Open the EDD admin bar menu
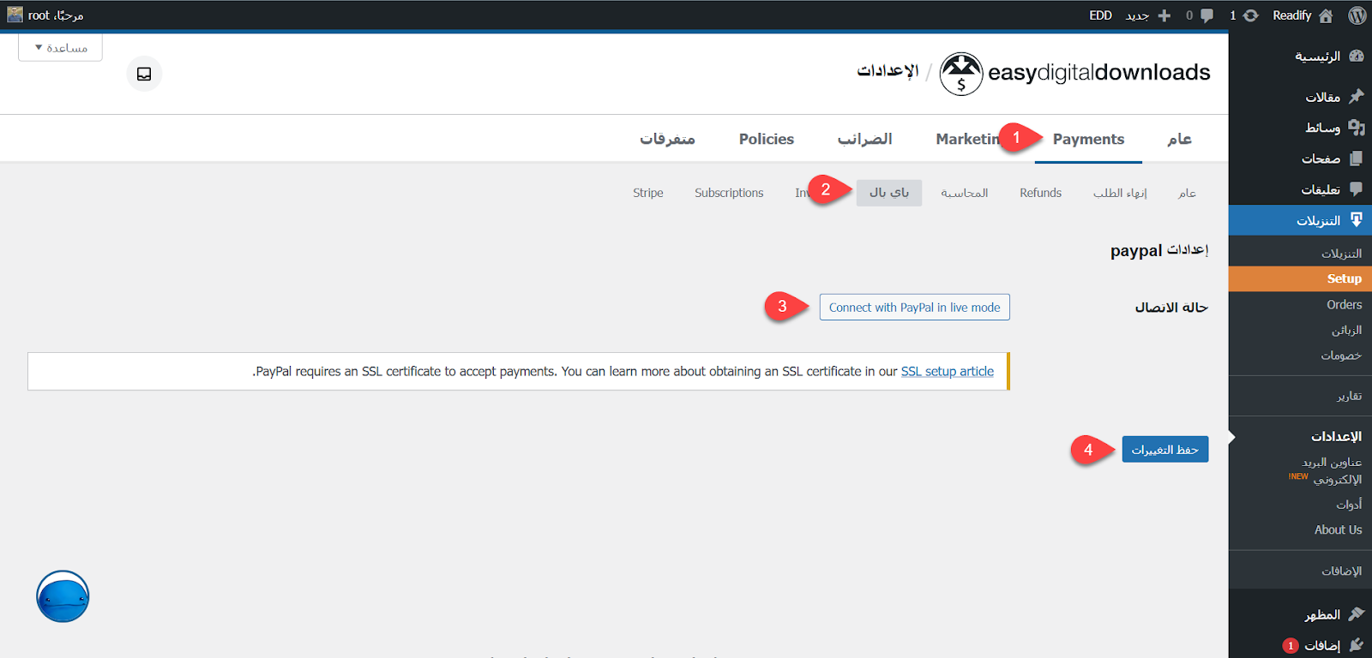 (1100, 15)
